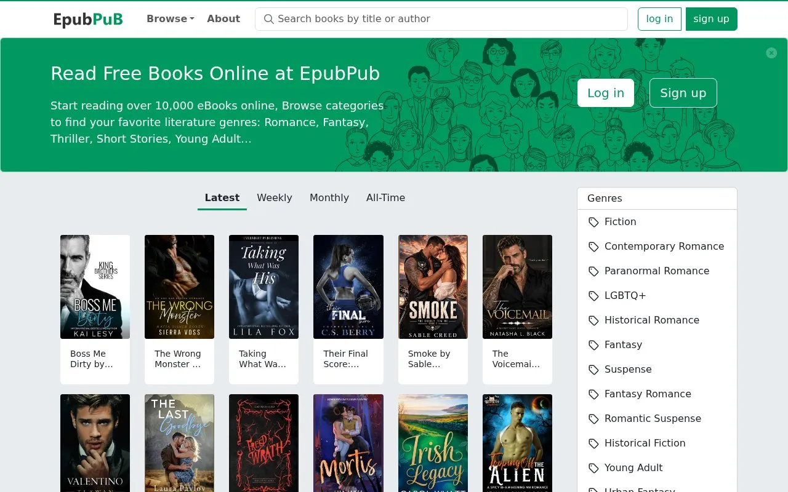Open Mortis book cover

click(348, 443)
